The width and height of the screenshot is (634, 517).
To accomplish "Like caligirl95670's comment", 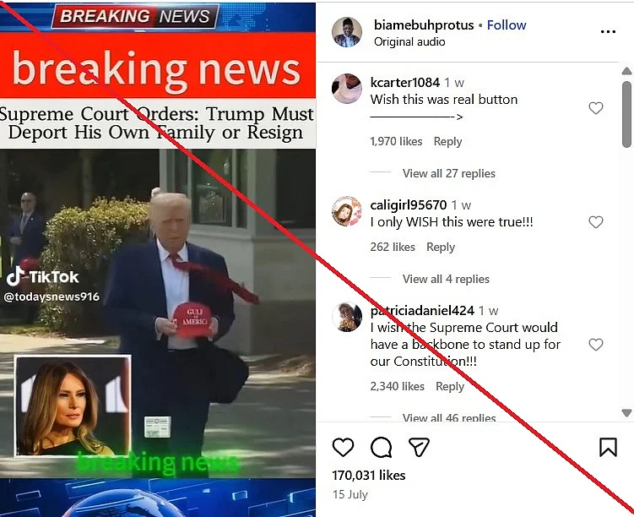I will point(595,222).
